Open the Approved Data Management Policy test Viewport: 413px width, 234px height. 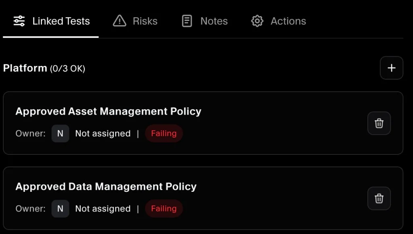tap(106, 187)
